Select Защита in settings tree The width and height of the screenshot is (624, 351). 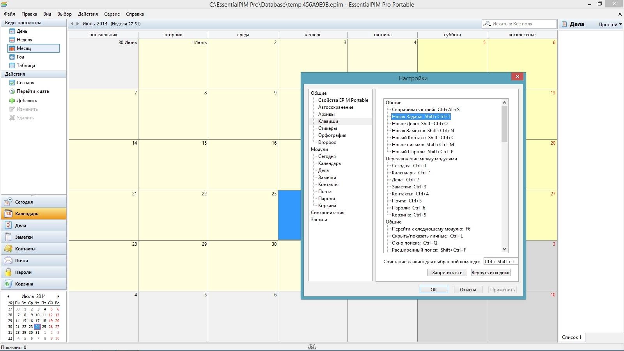pyautogui.click(x=319, y=220)
